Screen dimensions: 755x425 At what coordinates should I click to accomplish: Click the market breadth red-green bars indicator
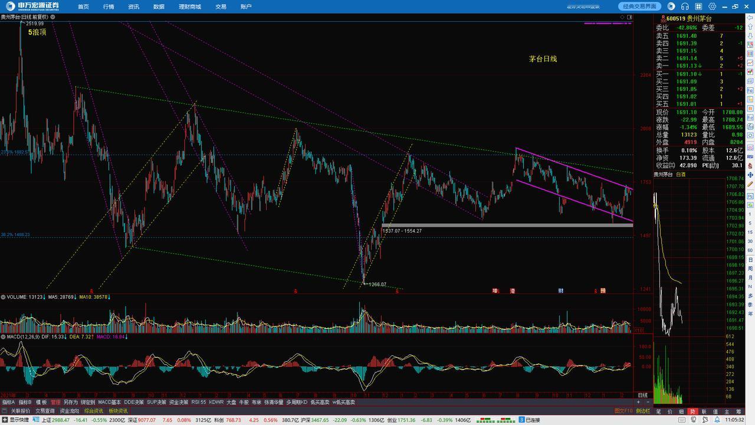(x=496, y=420)
